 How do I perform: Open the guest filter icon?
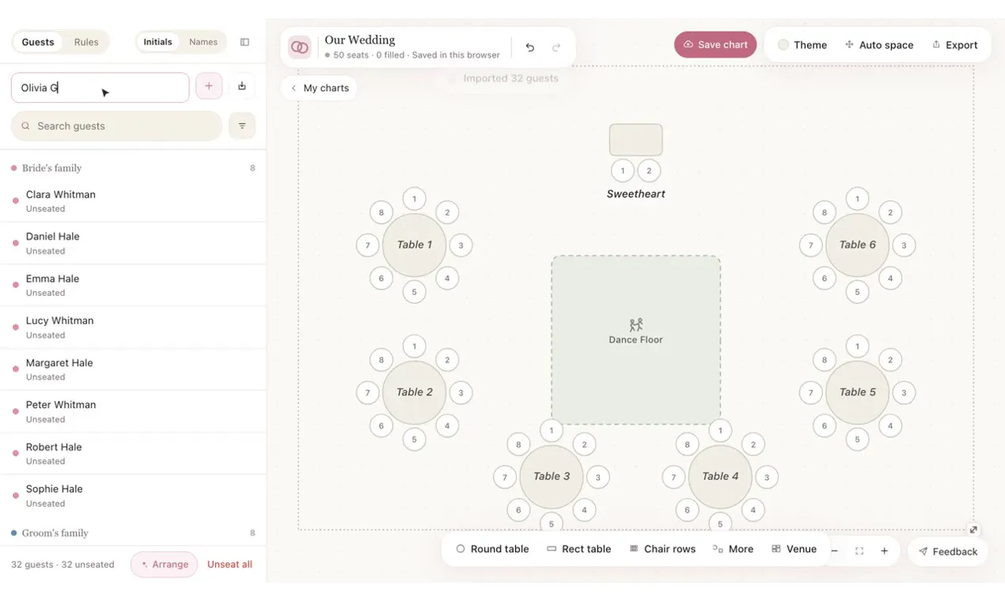[x=242, y=126]
